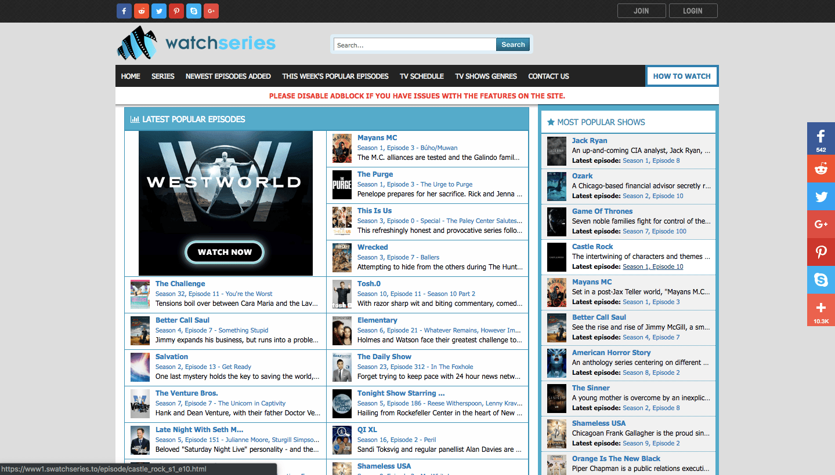This screenshot has width=835, height=475.
Task: Open Ozark title in popular shows
Action: (x=583, y=176)
